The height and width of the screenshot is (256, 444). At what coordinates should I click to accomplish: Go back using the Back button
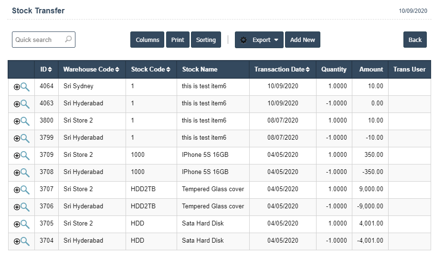coord(415,40)
